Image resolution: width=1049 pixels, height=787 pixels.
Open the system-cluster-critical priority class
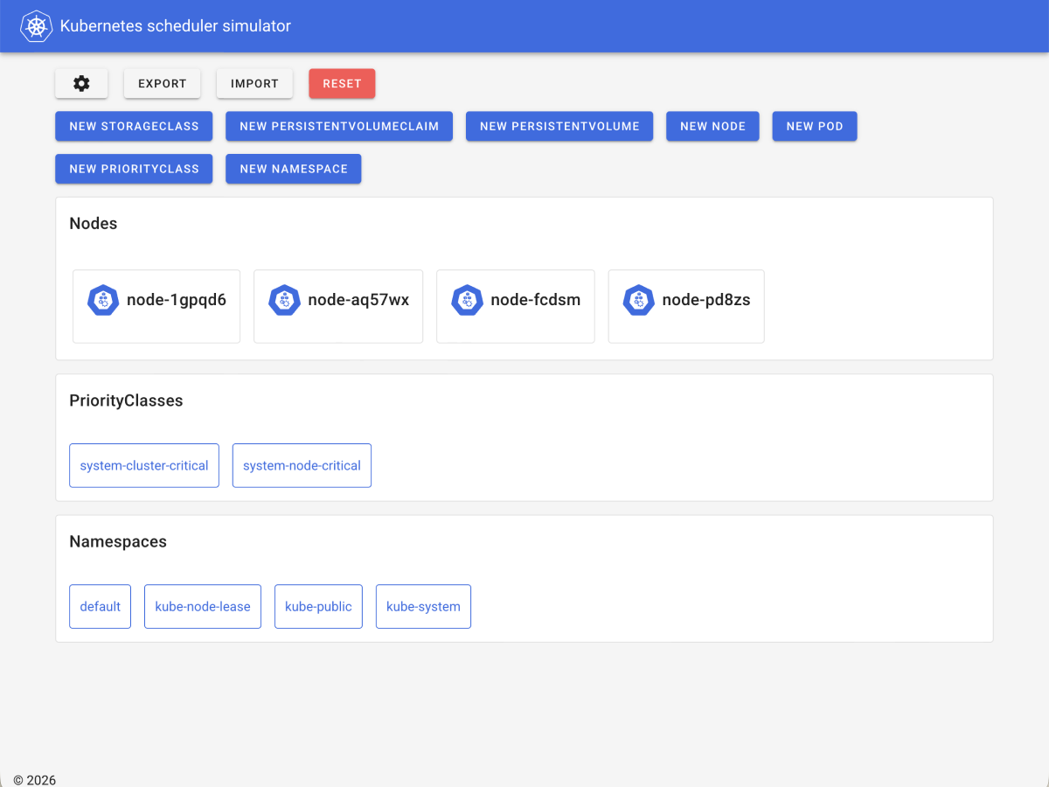tap(143, 465)
